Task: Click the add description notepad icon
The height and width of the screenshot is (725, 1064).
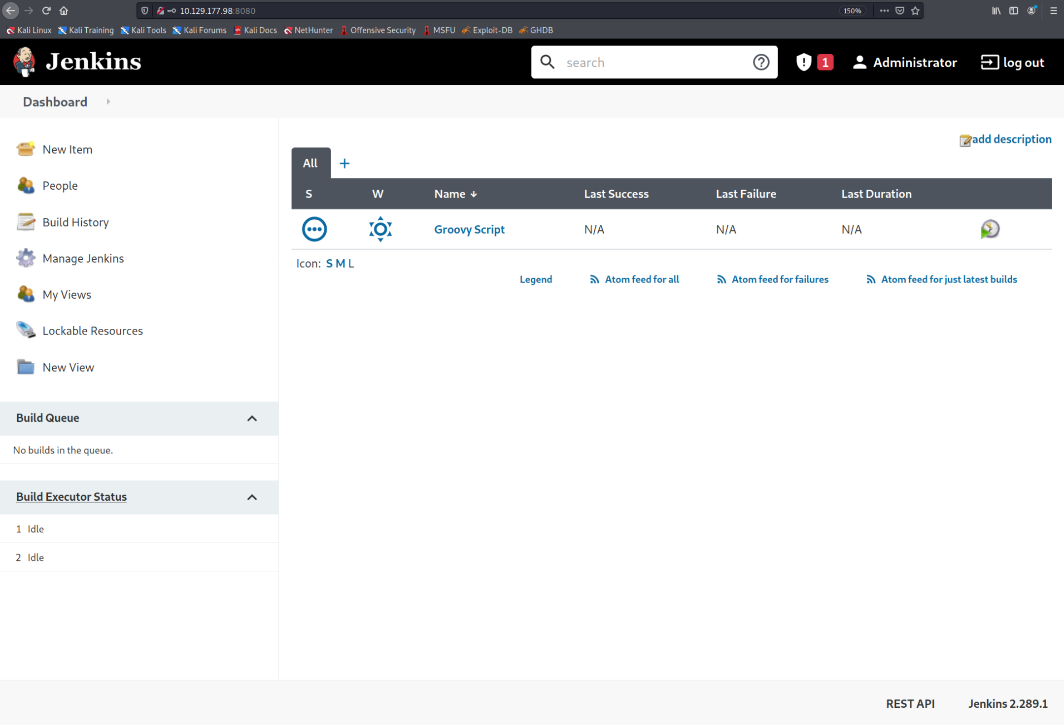Action: (x=965, y=140)
